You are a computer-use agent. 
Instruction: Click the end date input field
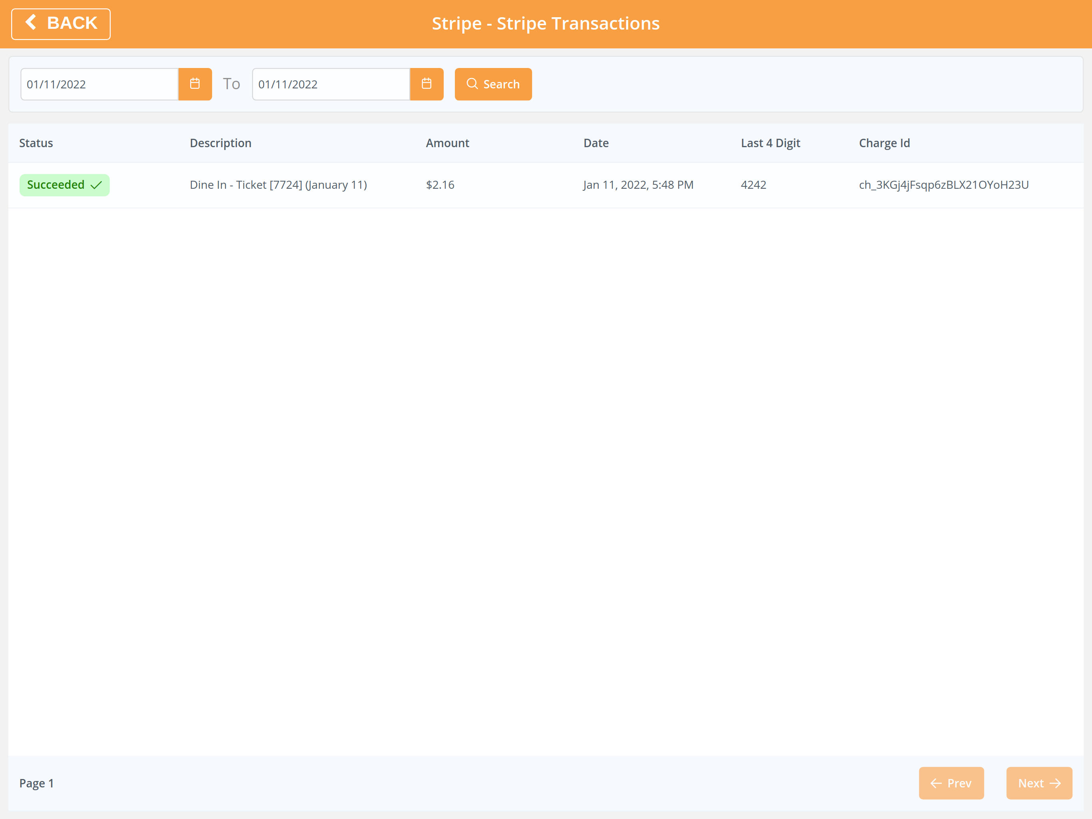click(x=331, y=84)
